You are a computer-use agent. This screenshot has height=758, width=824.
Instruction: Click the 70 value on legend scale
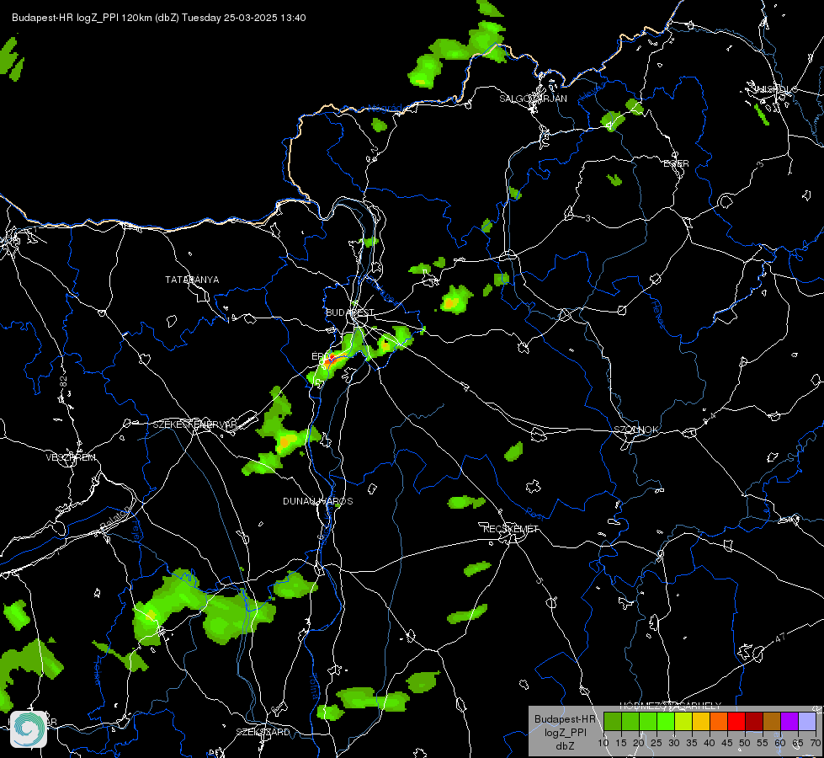pyautogui.click(x=815, y=743)
